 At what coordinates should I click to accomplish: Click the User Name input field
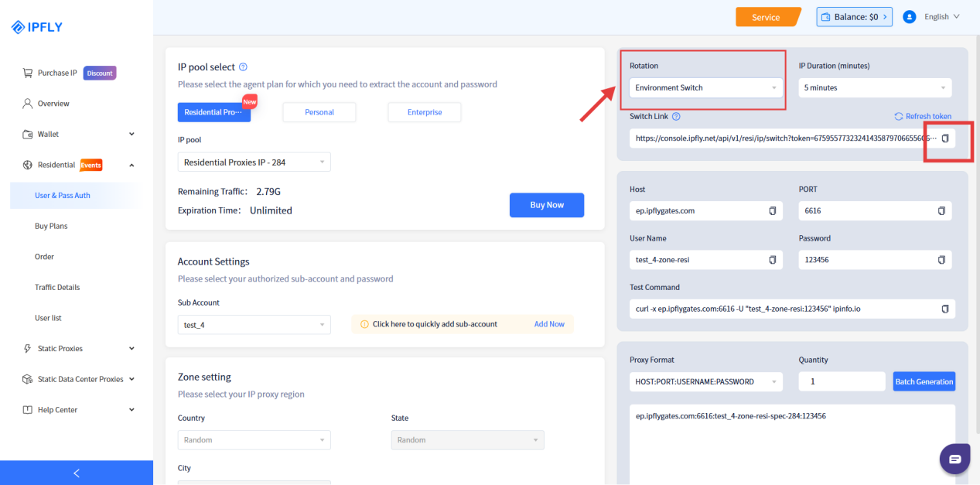pyautogui.click(x=705, y=260)
